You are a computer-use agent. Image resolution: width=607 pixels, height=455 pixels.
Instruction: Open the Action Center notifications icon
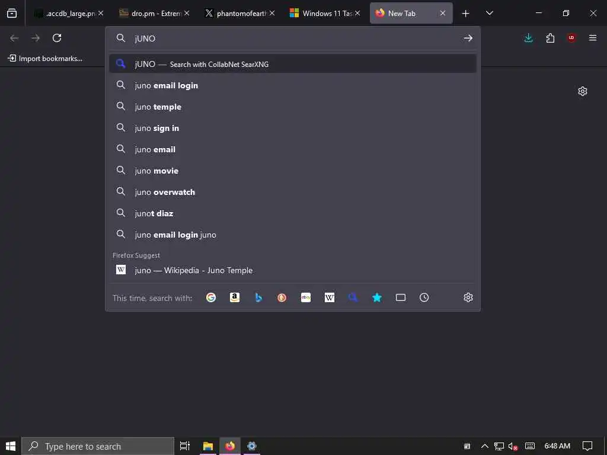pyautogui.click(x=587, y=446)
